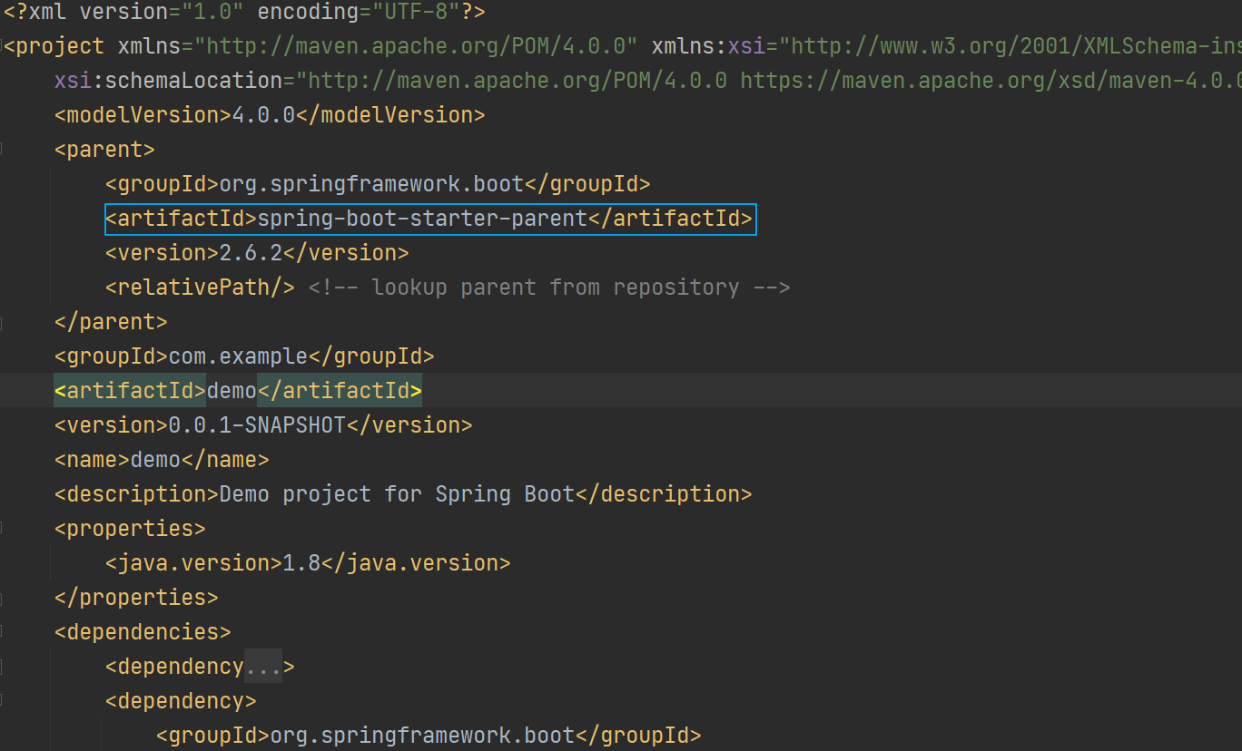Click the 0.0.1-SNAPSHOT version value

click(258, 425)
